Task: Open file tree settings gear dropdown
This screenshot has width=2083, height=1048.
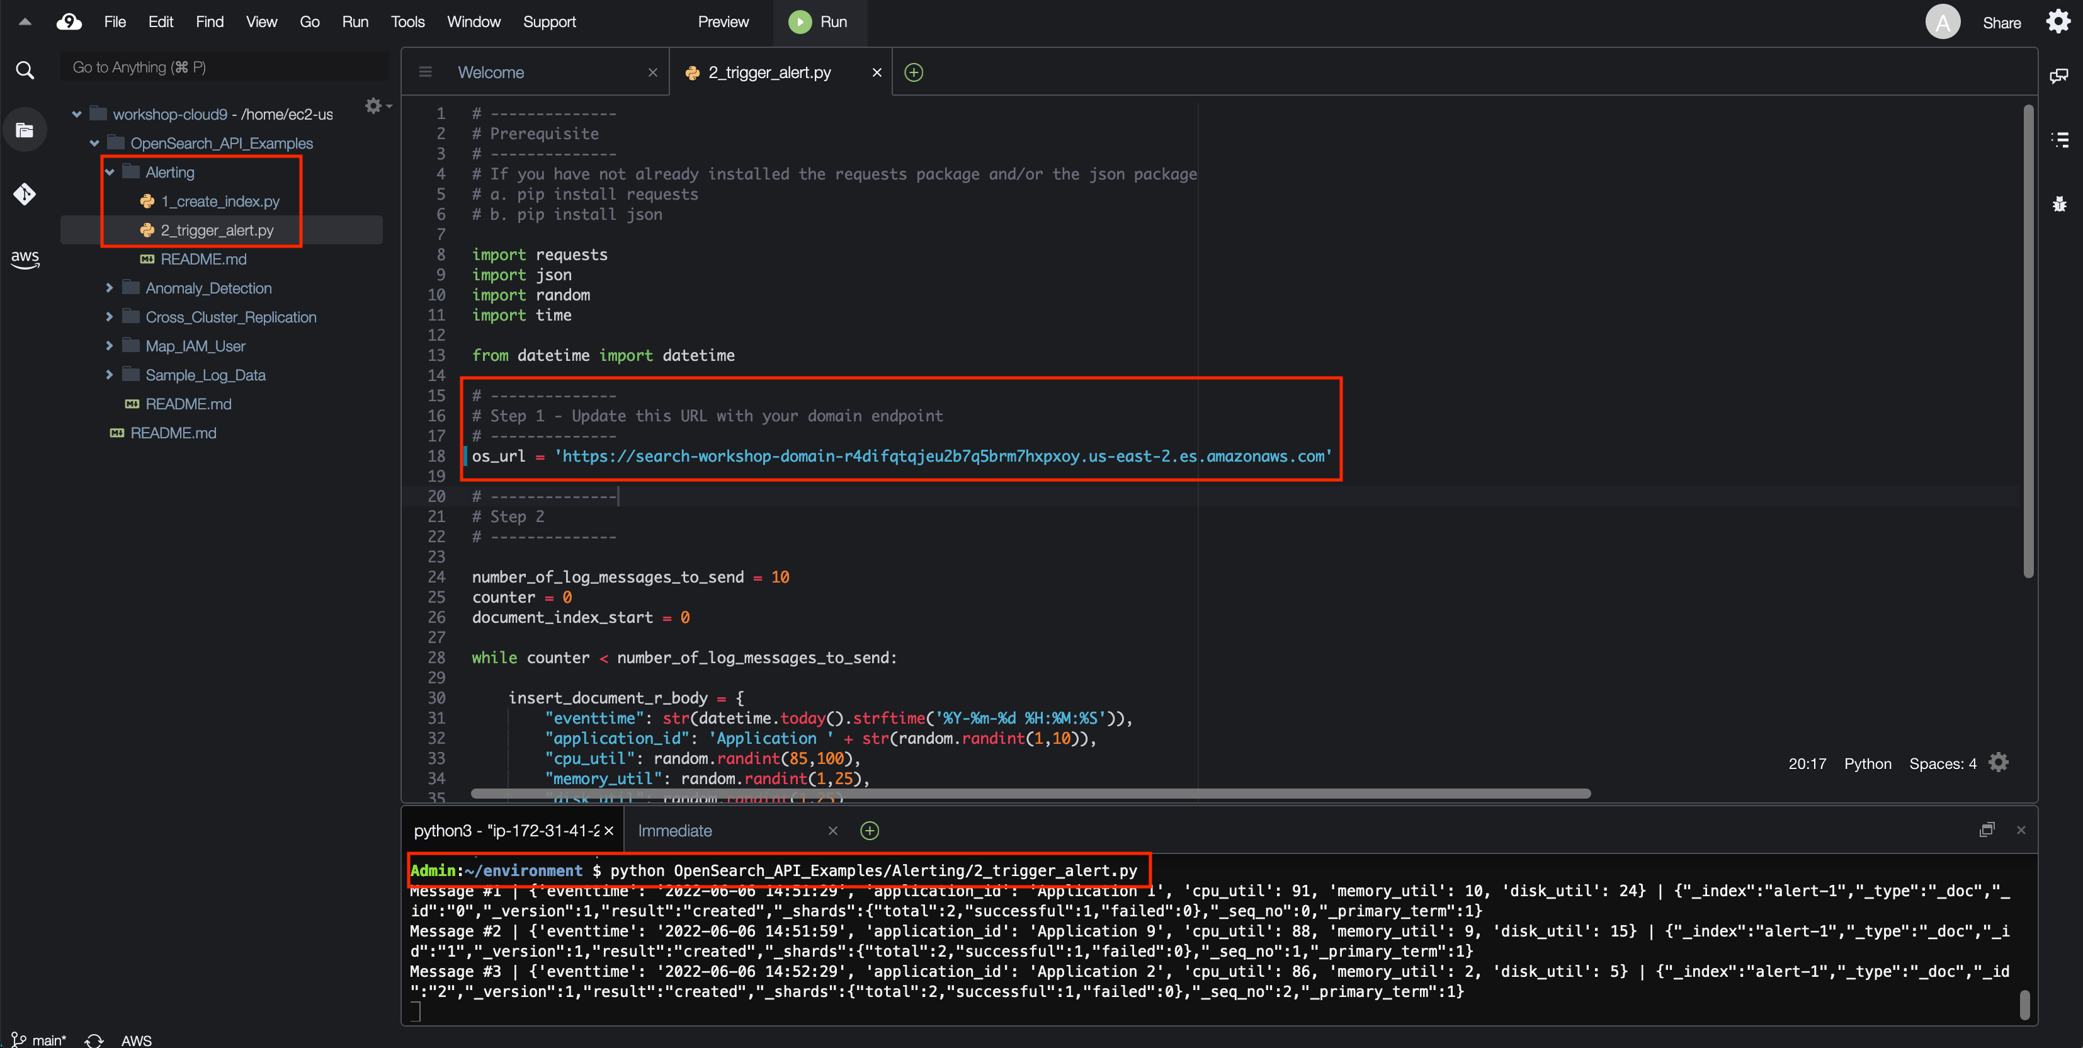Action: (x=378, y=106)
